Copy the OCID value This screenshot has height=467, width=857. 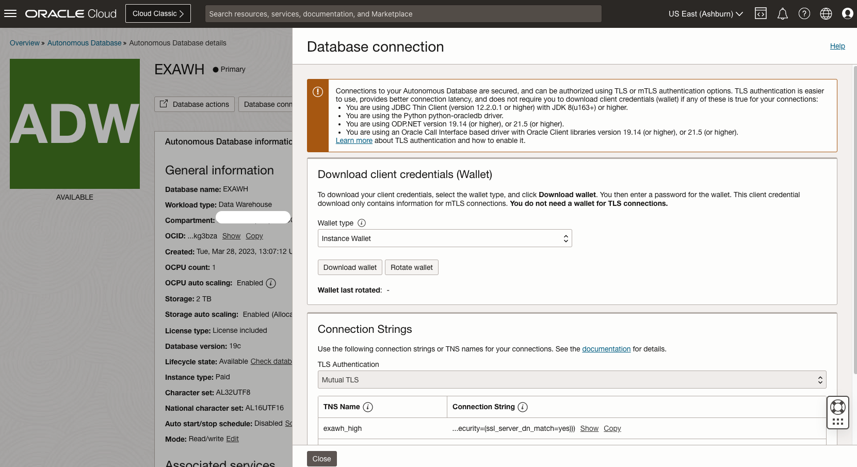(x=254, y=236)
